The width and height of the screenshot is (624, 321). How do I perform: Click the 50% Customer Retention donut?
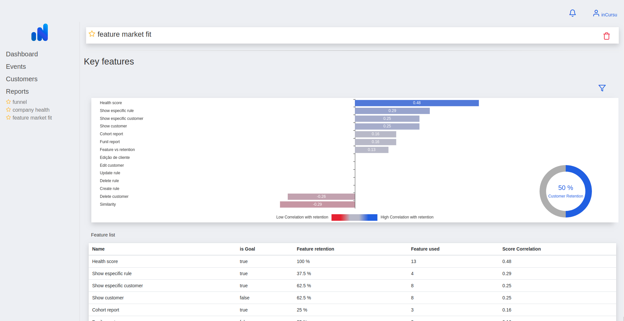pyautogui.click(x=565, y=191)
